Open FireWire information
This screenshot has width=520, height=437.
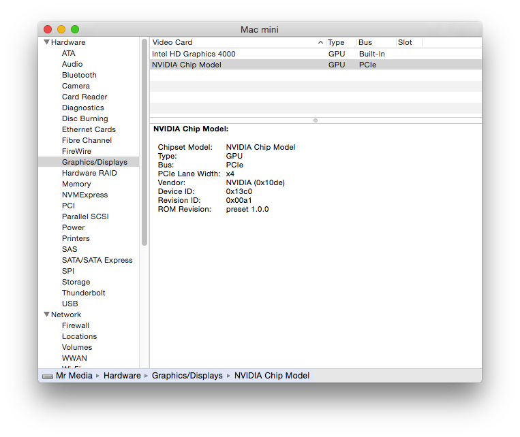click(76, 151)
